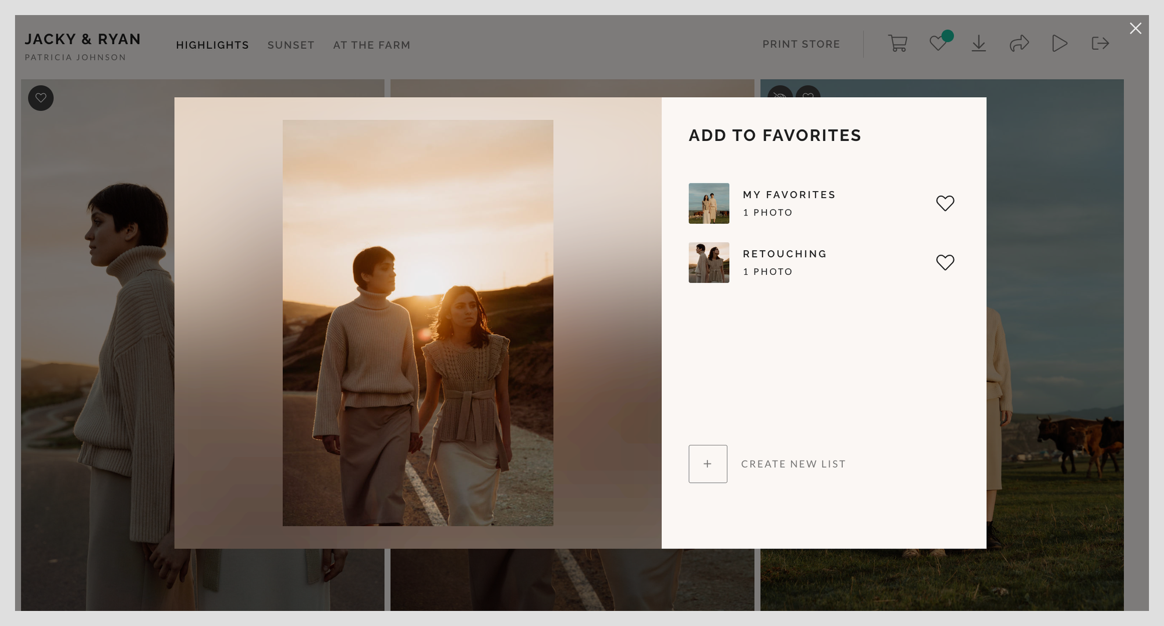
Task: Toggle hidden eye icon on the right photo
Action: tap(780, 93)
